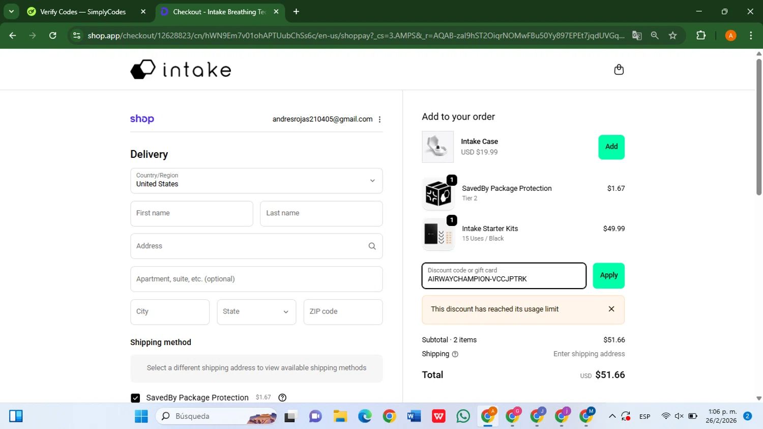Open the Windows Start menu
Image resolution: width=763 pixels, height=429 pixels.
pyautogui.click(x=141, y=416)
